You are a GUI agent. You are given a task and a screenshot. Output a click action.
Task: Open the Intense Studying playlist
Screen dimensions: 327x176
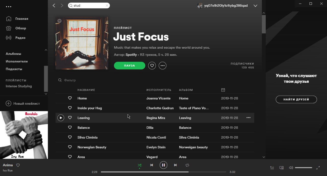coord(19,86)
